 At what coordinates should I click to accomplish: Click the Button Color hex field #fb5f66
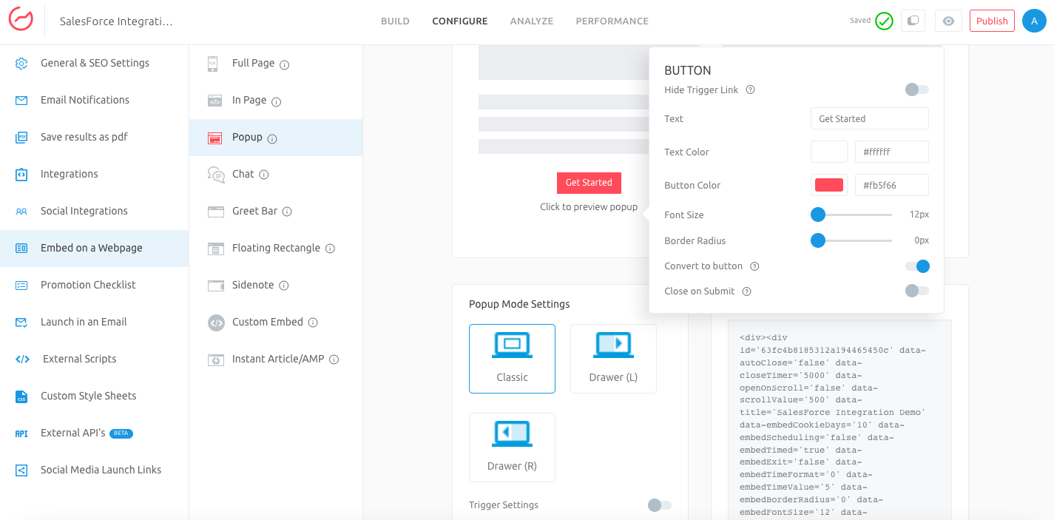pyautogui.click(x=892, y=185)
